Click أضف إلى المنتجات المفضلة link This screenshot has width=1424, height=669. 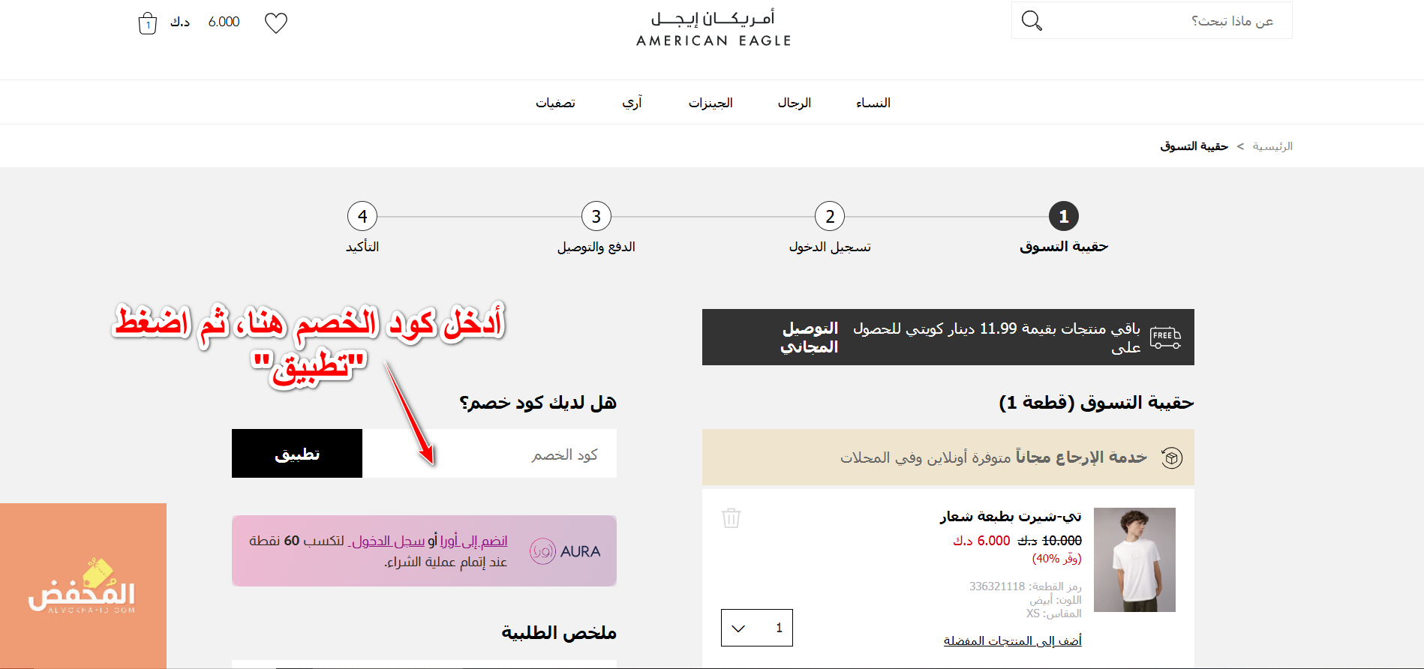point(1012,640)
